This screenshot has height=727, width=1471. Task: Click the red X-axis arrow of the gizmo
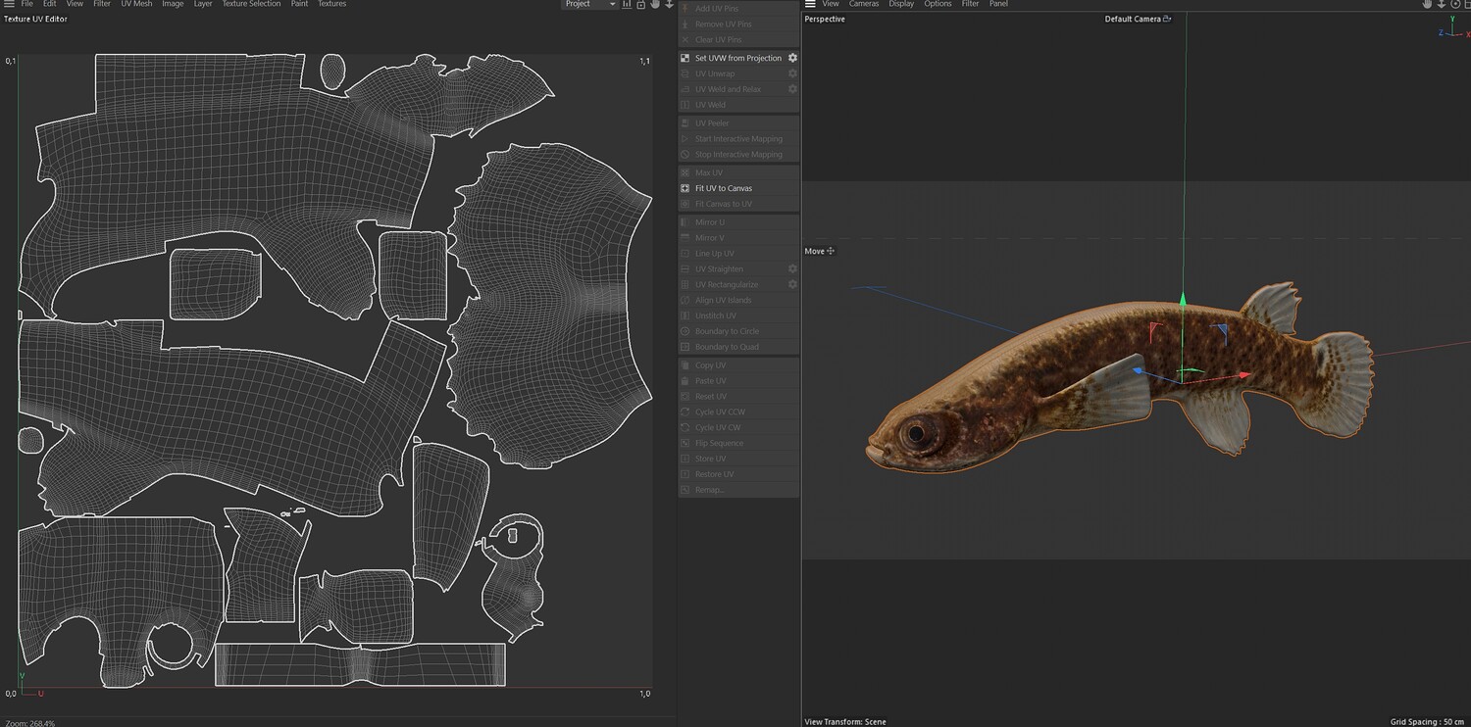click(1244, 374)
